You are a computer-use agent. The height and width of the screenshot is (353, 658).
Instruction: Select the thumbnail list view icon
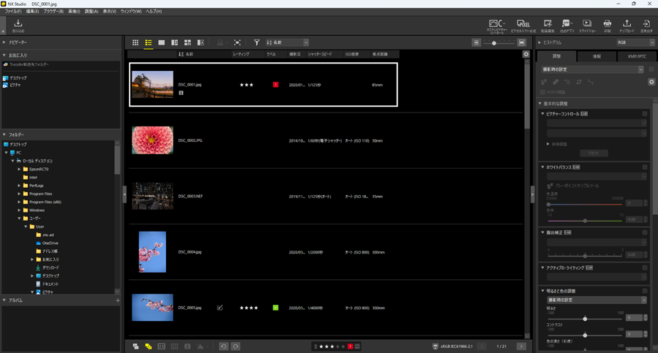(149, 43)
